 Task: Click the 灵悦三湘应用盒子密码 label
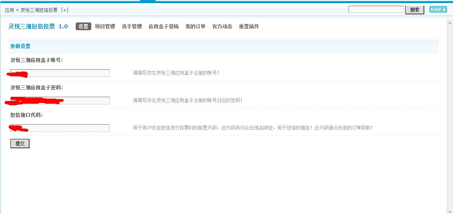(x=37, y=87)
